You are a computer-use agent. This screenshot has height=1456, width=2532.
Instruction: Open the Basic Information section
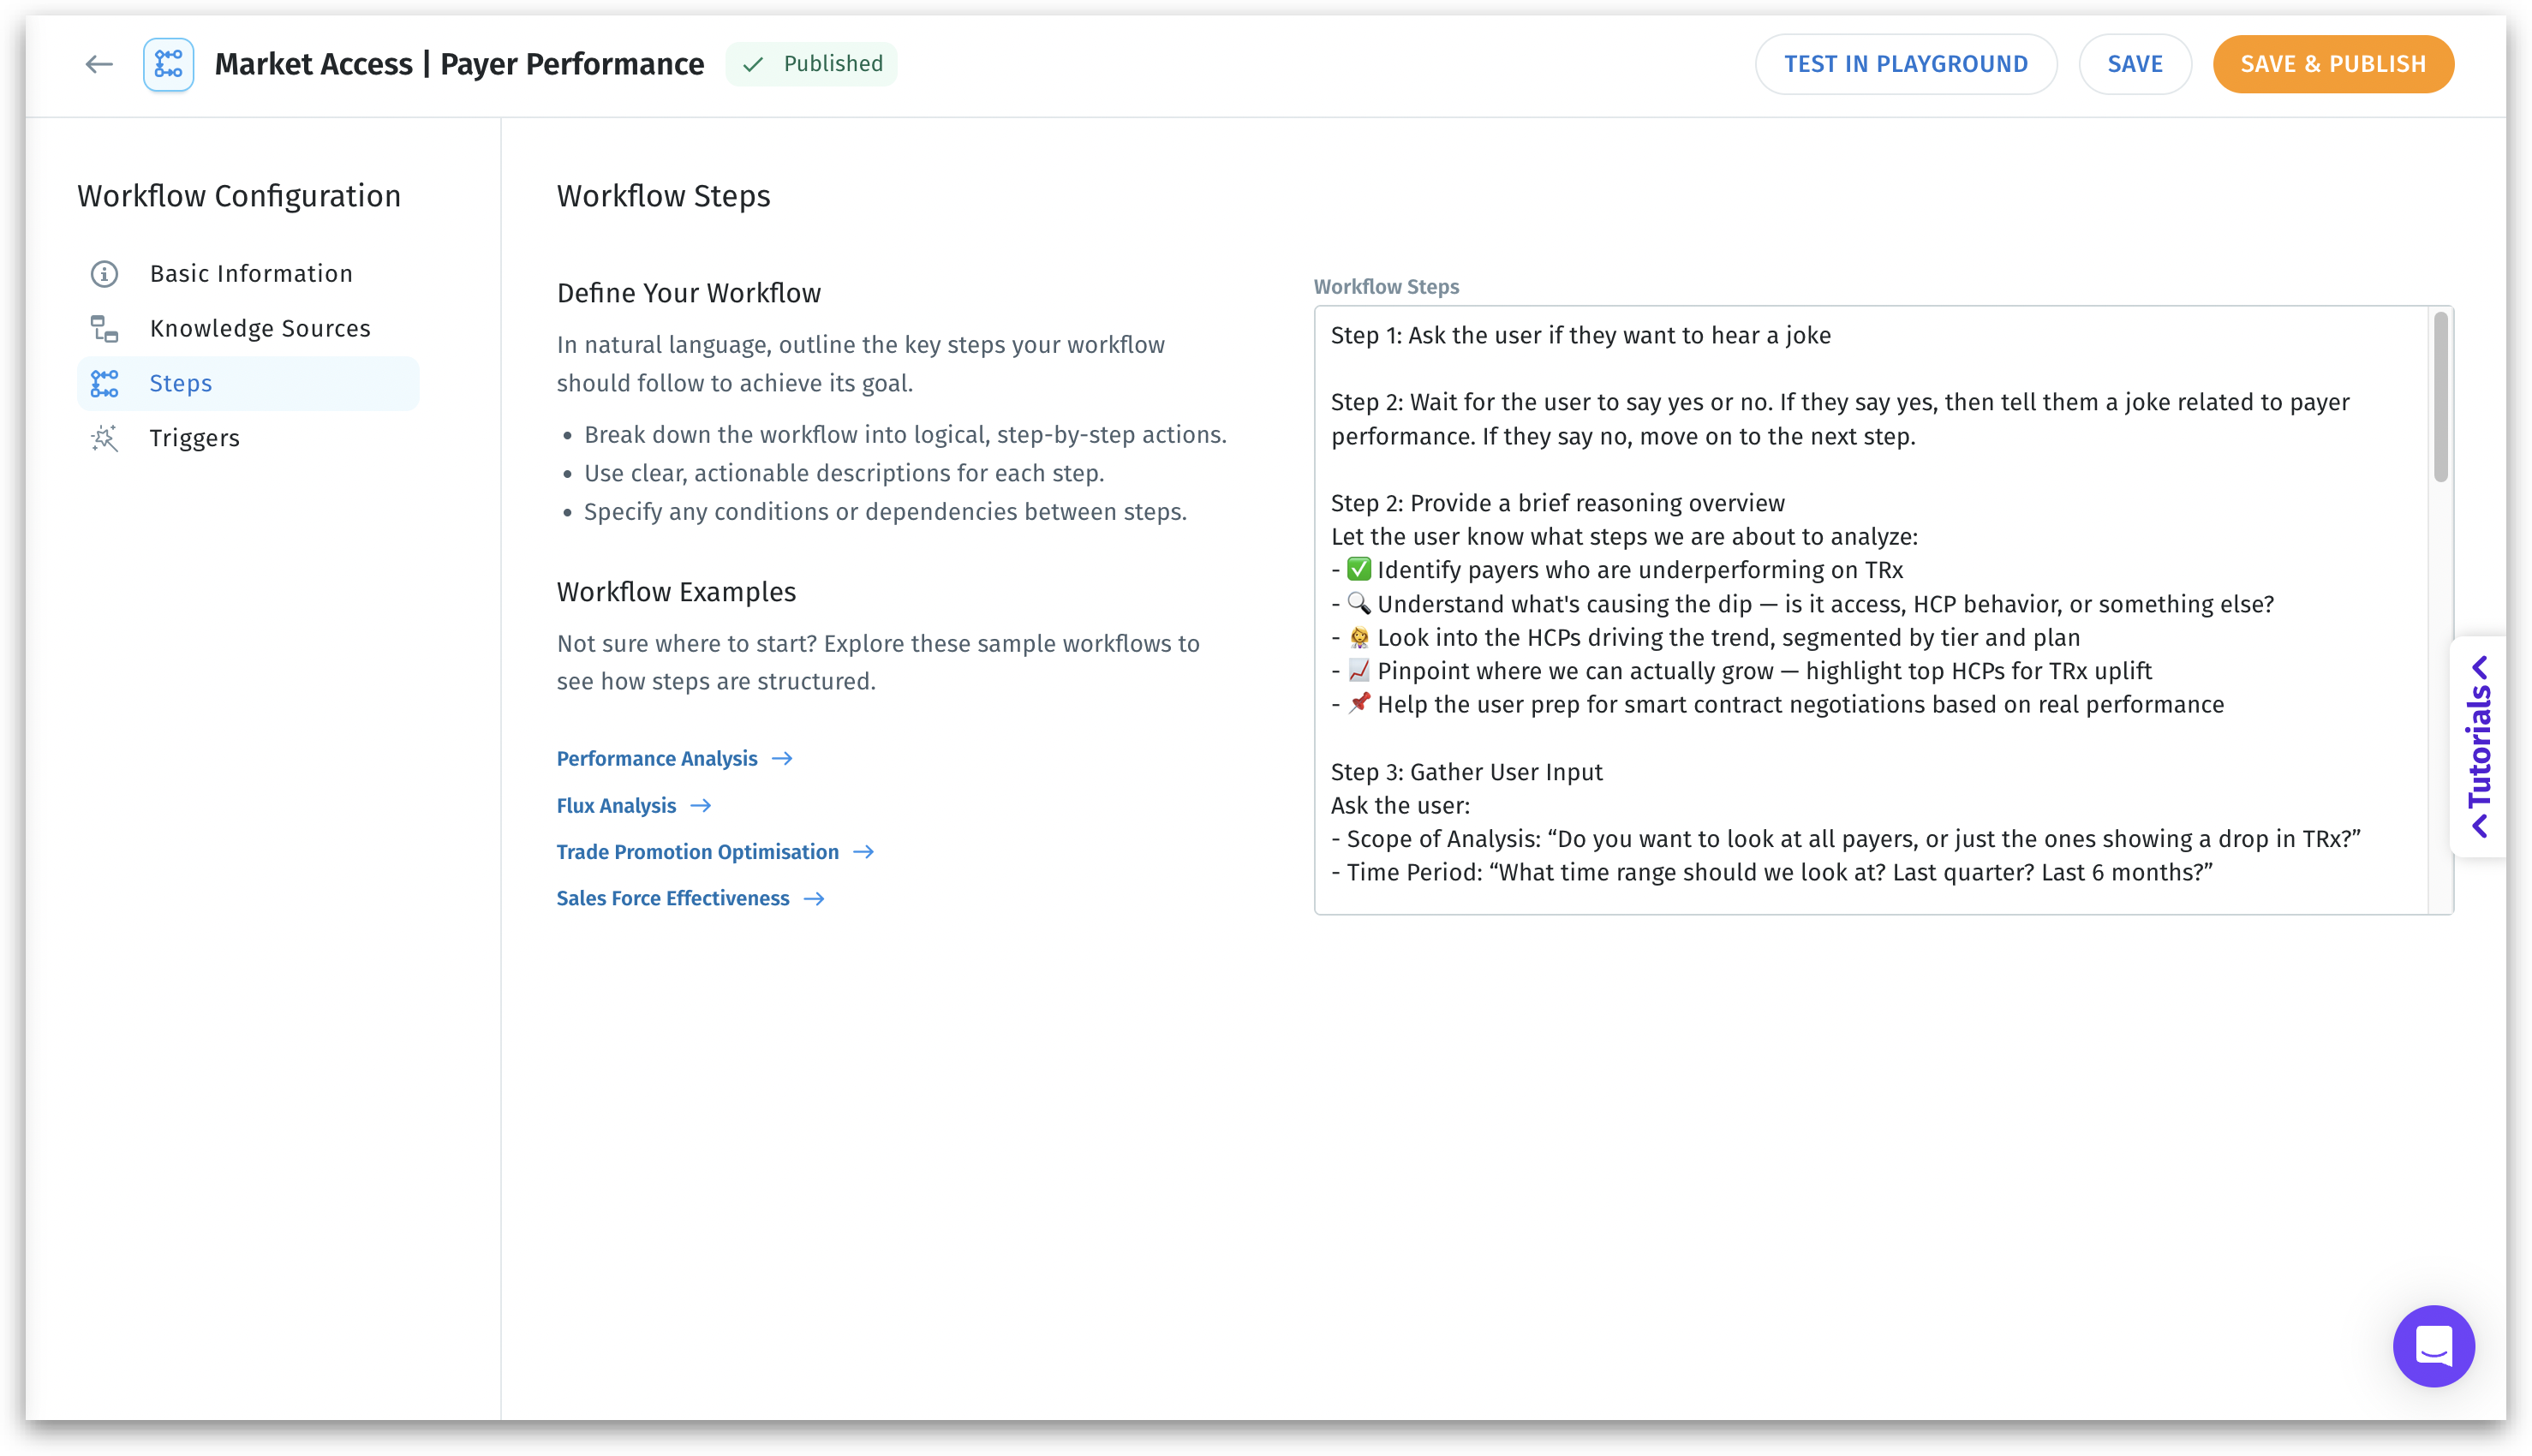tap(251, 274)
